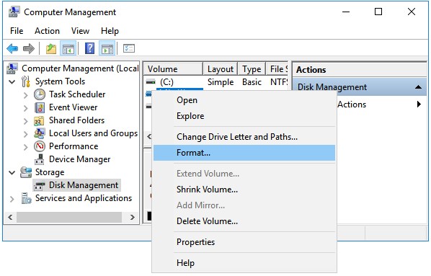Select Shrink Volume... in the context menu

click(244, 190)
